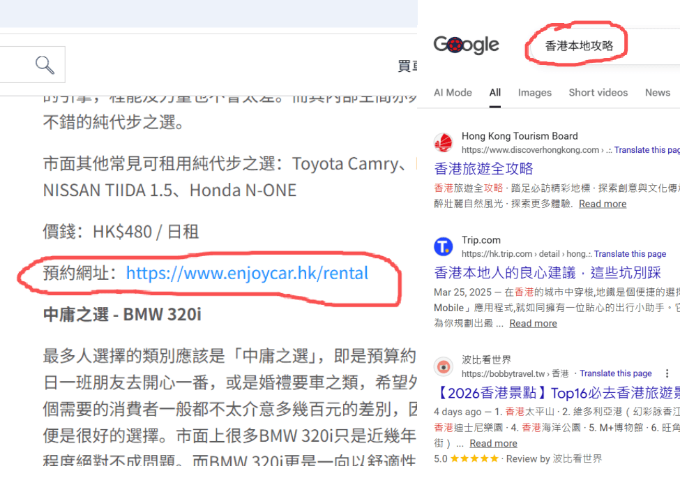Click Read more under 波比看世界 result
Viewport: 680px width, 485px height.
(493, 443)
